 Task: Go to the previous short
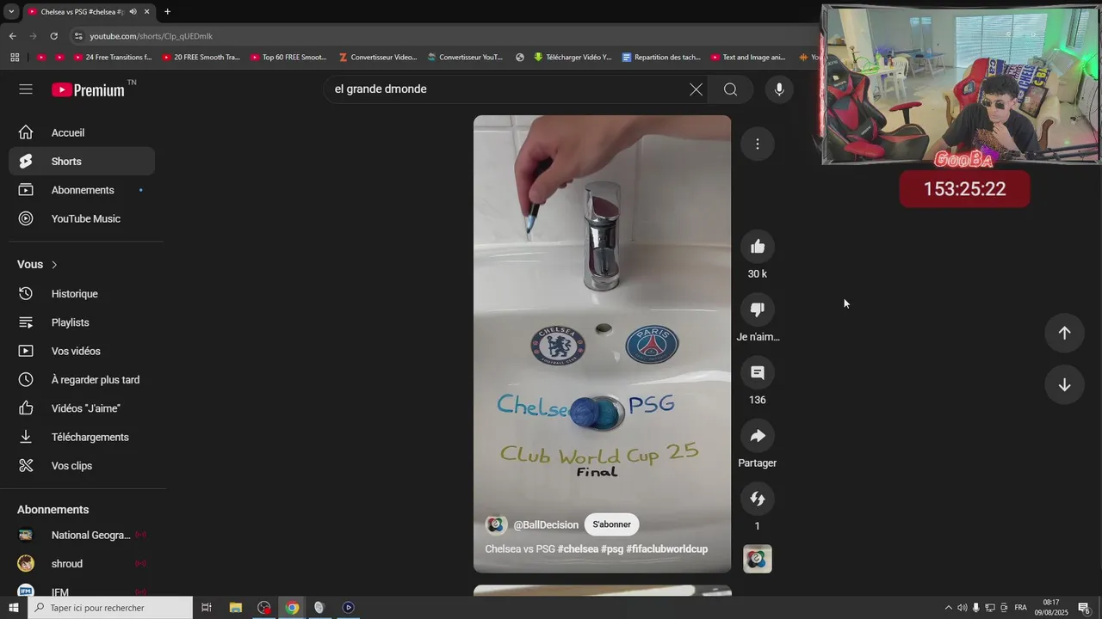click(1064, 333)
